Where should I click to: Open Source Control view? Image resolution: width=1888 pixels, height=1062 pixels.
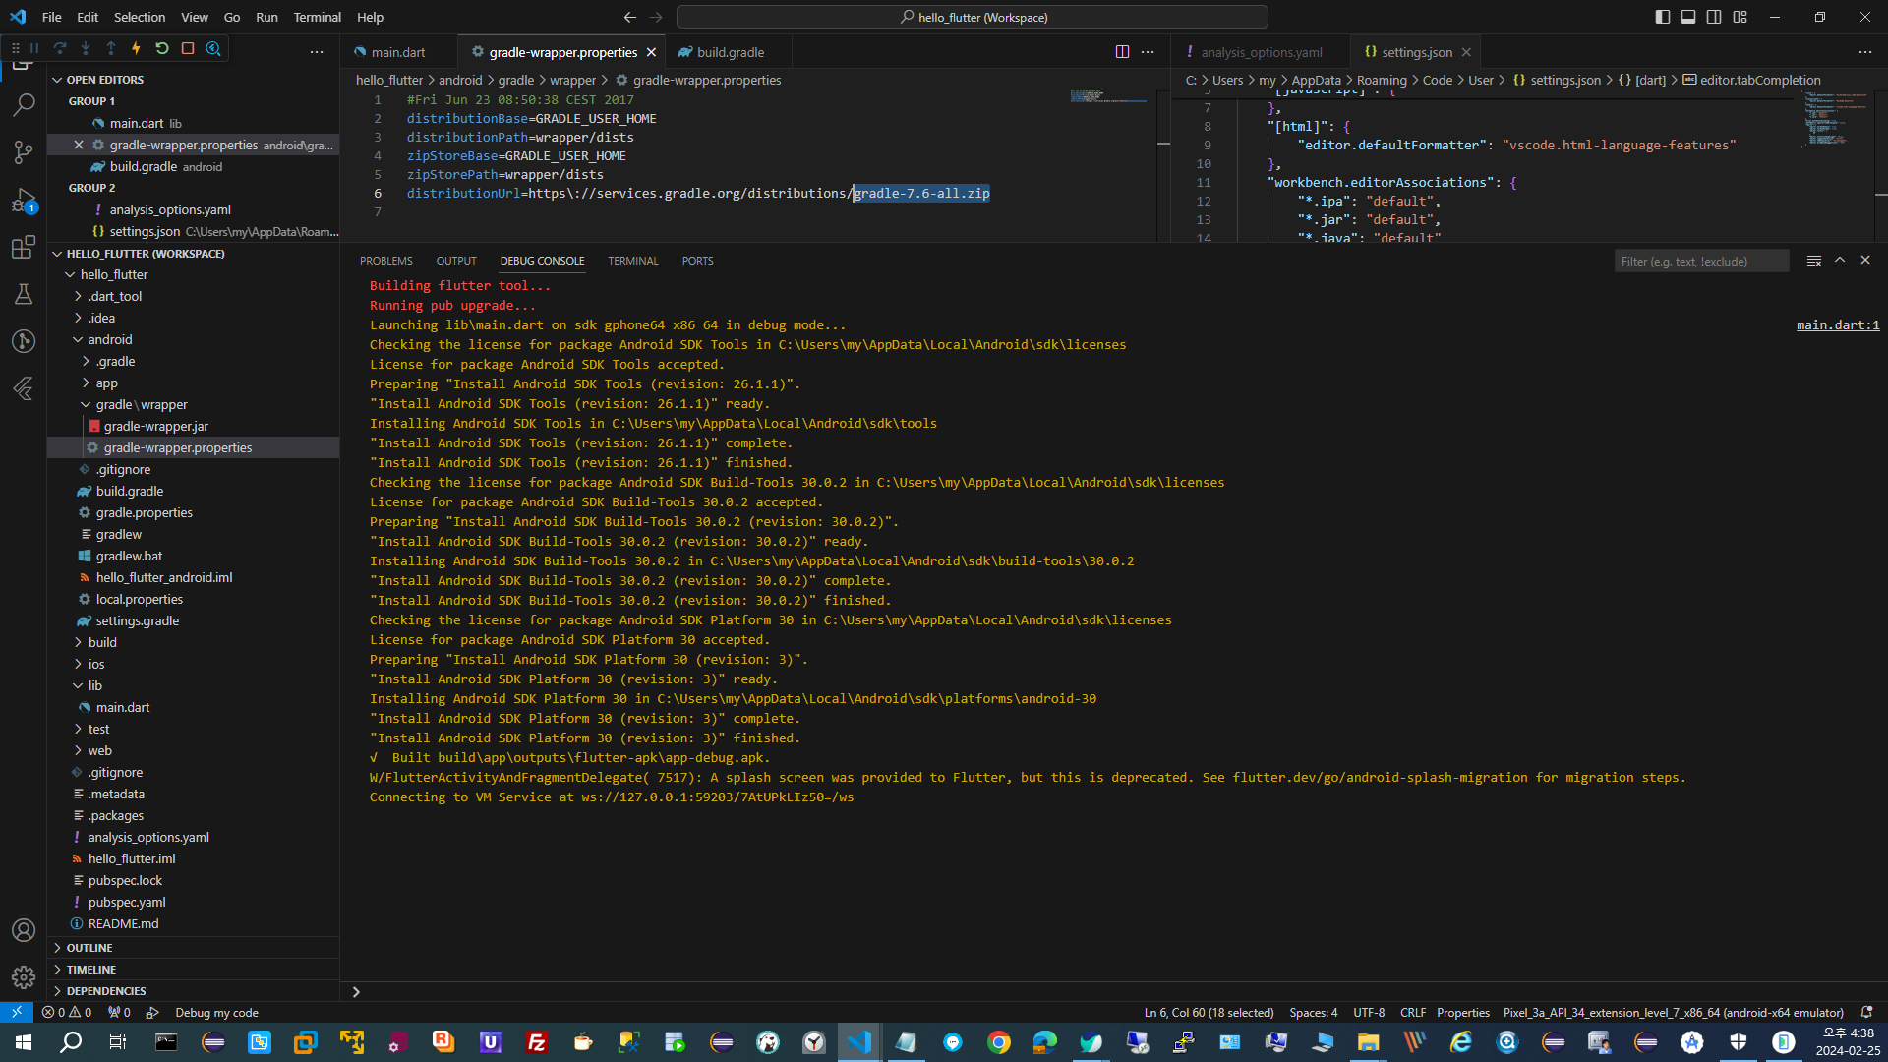[24, 151]
